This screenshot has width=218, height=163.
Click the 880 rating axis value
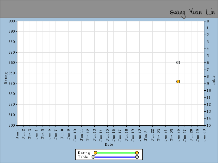click(12, 42)
